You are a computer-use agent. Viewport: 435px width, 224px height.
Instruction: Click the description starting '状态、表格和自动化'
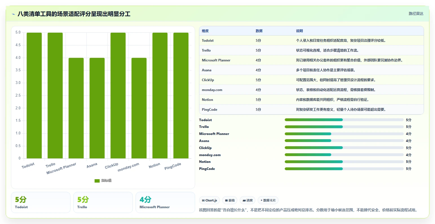[336, 90]
